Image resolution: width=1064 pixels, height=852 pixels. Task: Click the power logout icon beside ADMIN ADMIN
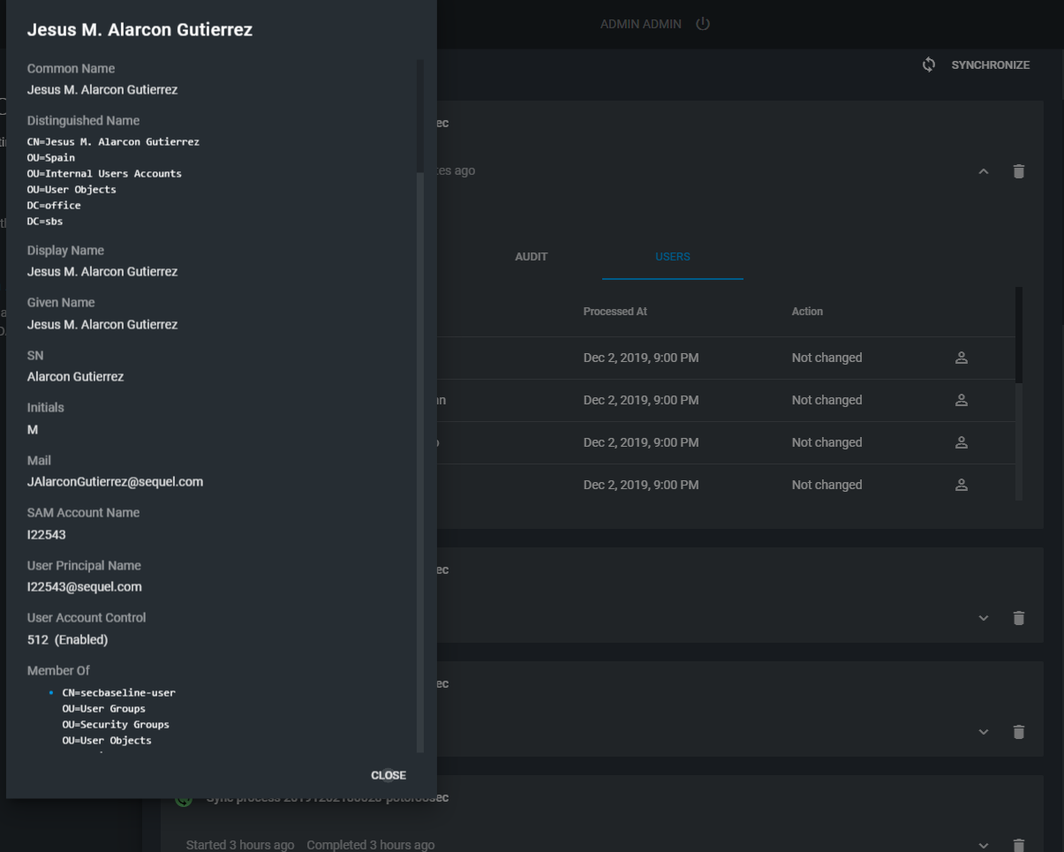[703, 24]
